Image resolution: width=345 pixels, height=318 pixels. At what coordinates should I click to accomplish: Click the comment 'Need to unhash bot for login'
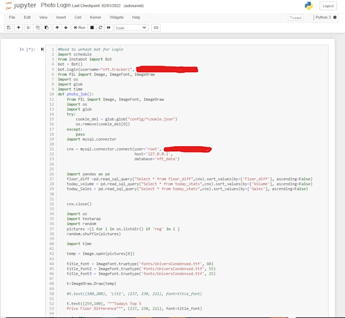(x=90, y=49)
